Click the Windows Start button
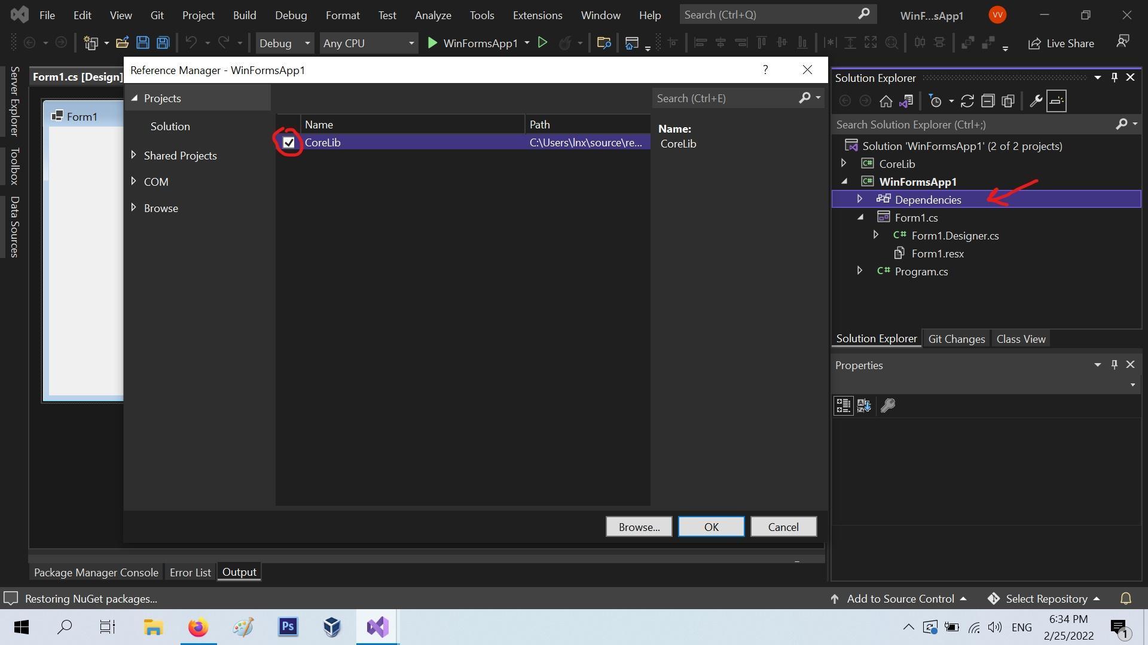Viewport: 1148px width, 645px height. (22, 627)
